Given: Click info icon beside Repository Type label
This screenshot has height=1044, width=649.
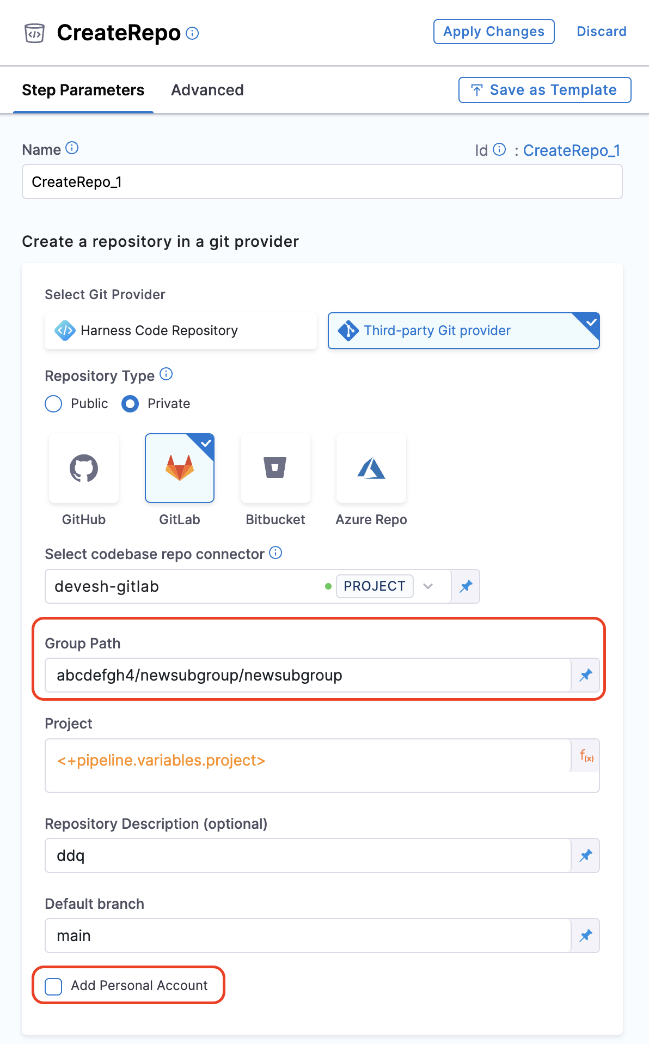Looking at the screenshot, I should pos(166,374).
